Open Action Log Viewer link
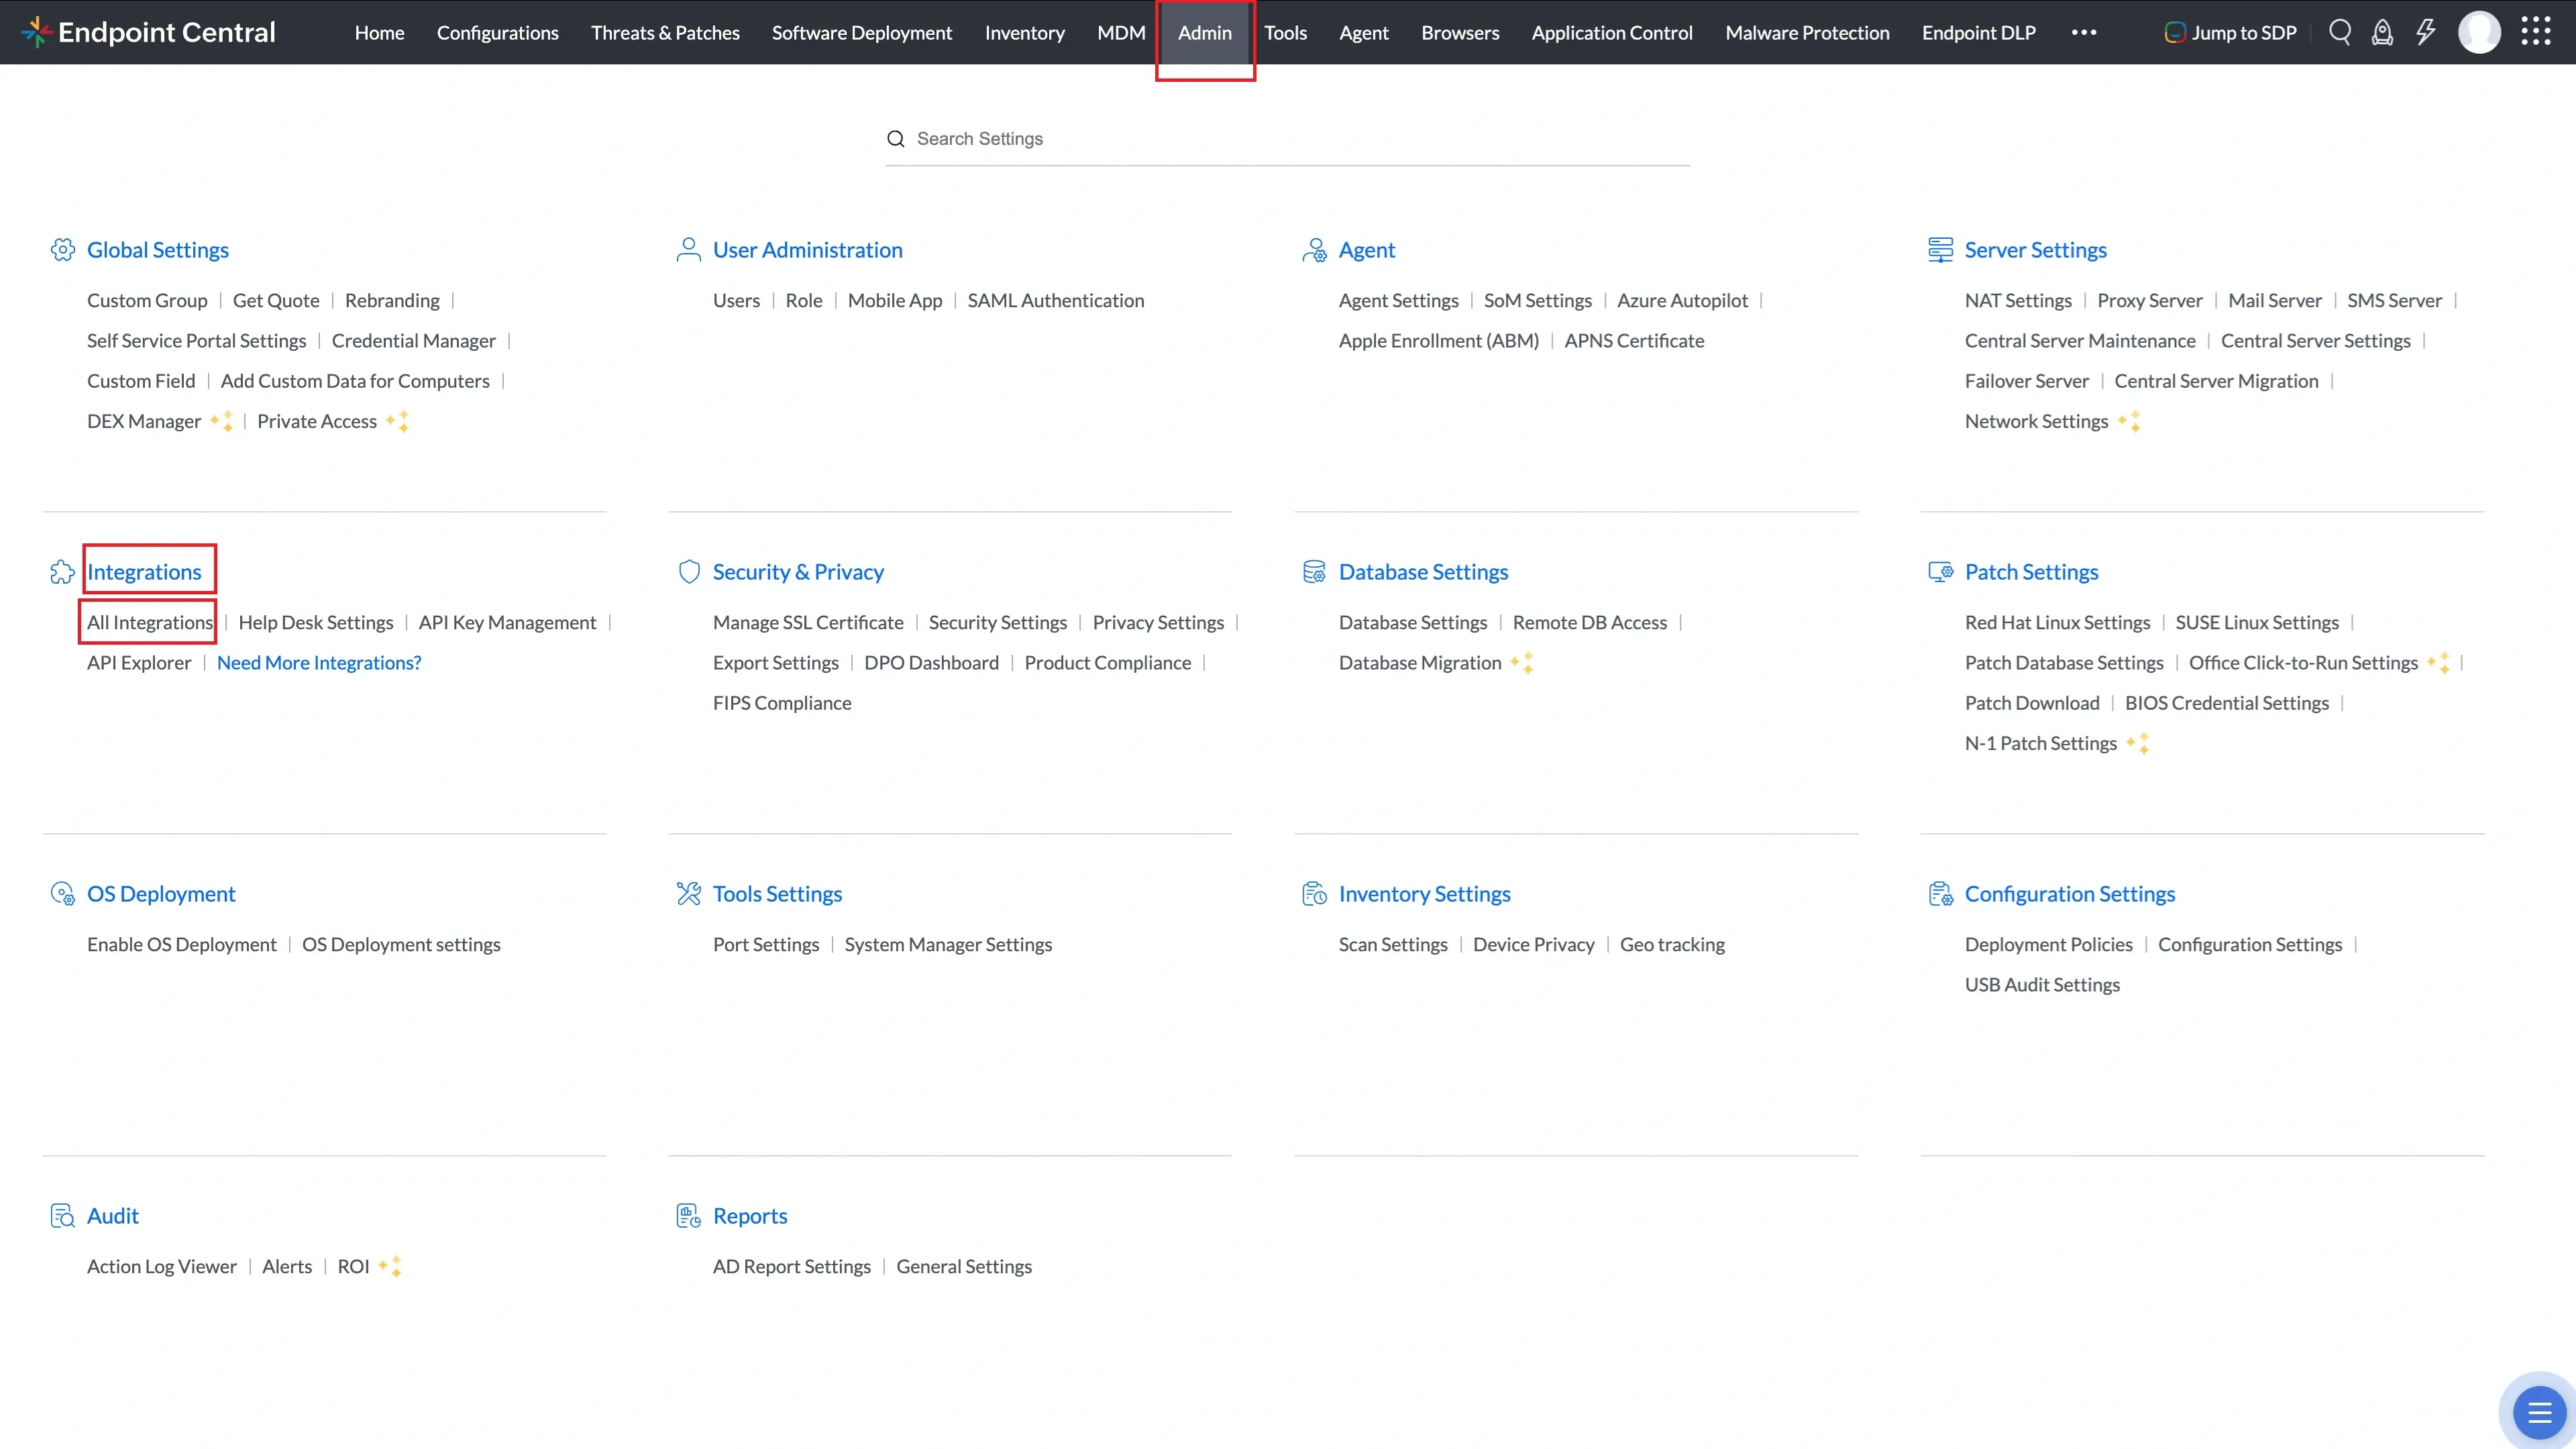The height and width of the screenshot is (1449, 2576). click(x=162, y=1266)
